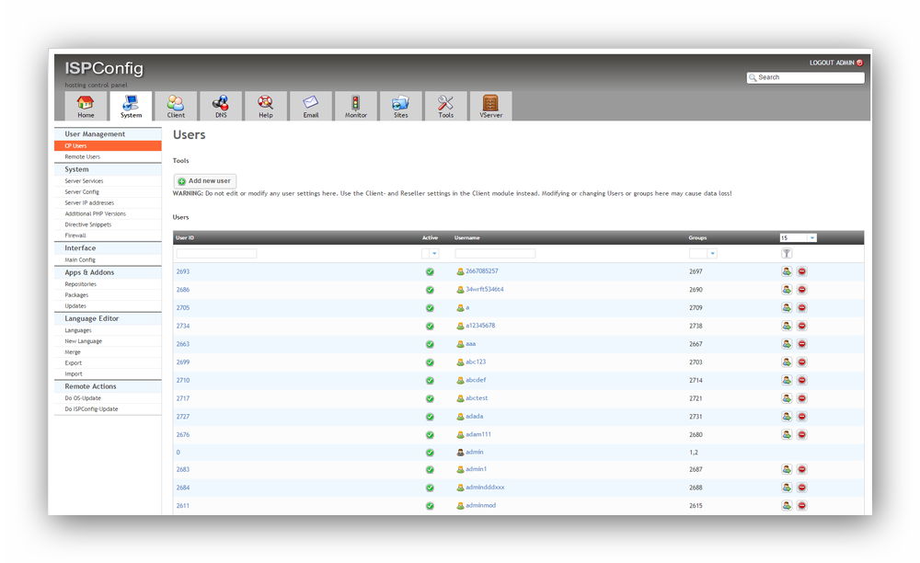The height and width of the screenshot is (563, 920).
Task: Switch to the Sites tab
Action: point(400,107)
